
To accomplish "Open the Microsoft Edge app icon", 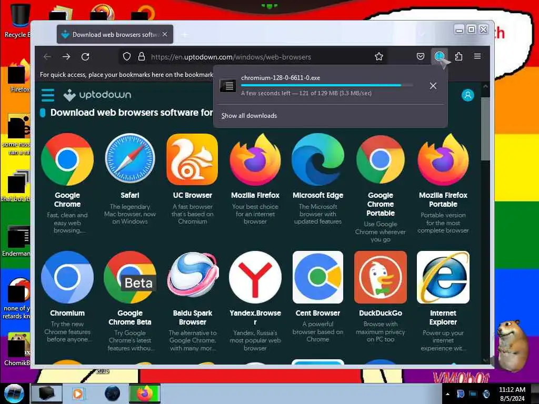I will tap(318, 159).
